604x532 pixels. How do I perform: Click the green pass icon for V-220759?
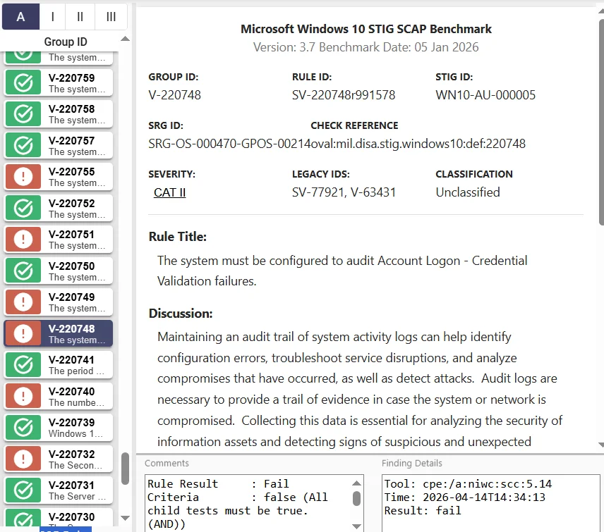(23, 82)
